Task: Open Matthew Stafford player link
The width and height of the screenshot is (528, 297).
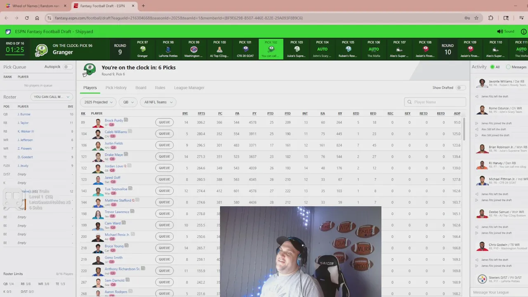Action: 118,200
